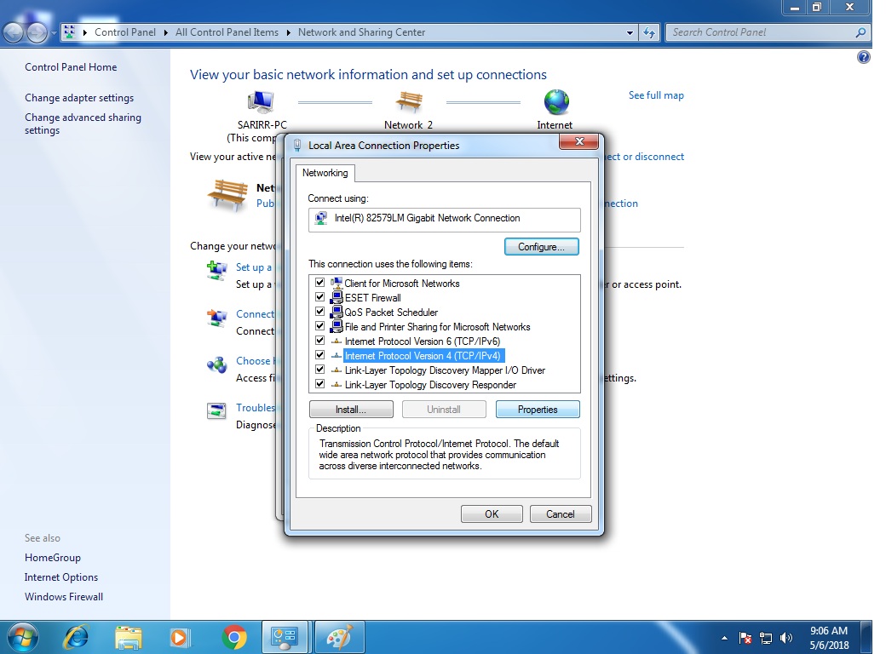The height and width of the screenshot is (654, 886).
Task: Launch Internet Explorer from the taskbar
Action: pos(76,638)
